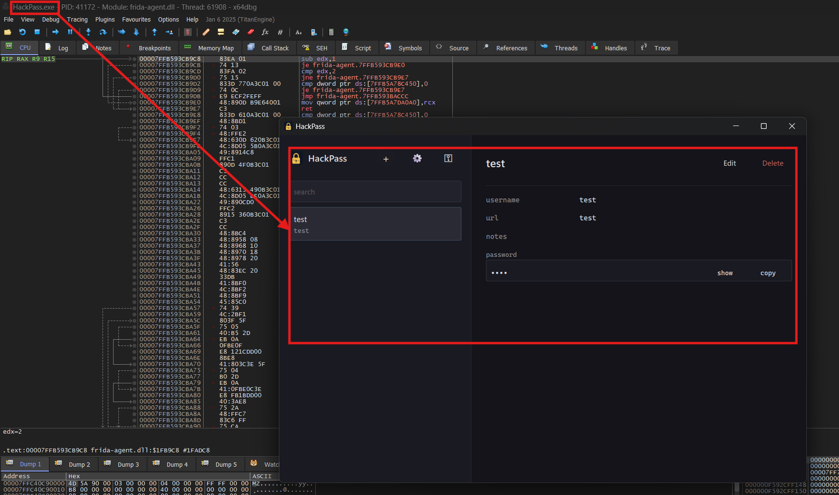Screen dimensions: 839x495
Task: Select the Dump 2 tab
Action: click(73, 464)
